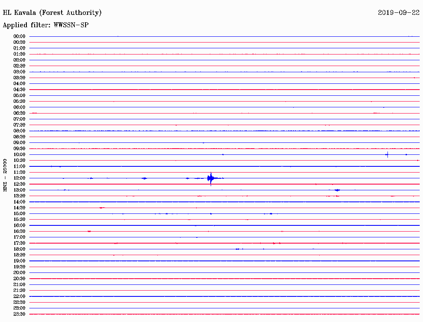Click the spike near the end of the 10:00 trace
Image resolution: width=423 pixels, height=322 pixels.
tap(387, 154)
